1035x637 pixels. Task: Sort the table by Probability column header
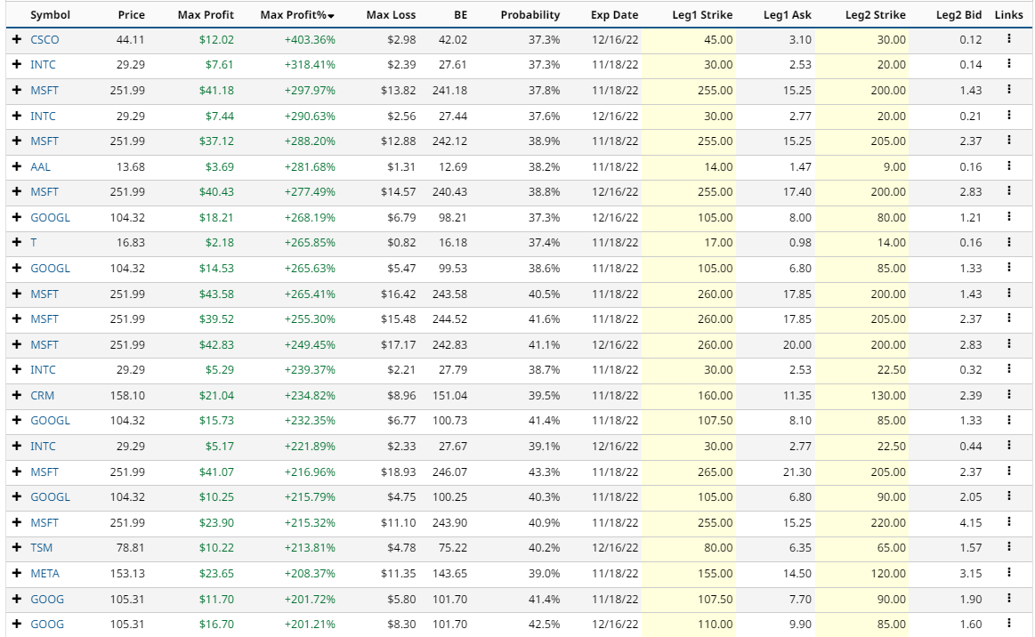[530, 15]
